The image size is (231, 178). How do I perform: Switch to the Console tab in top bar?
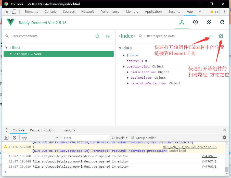(50, 12)
